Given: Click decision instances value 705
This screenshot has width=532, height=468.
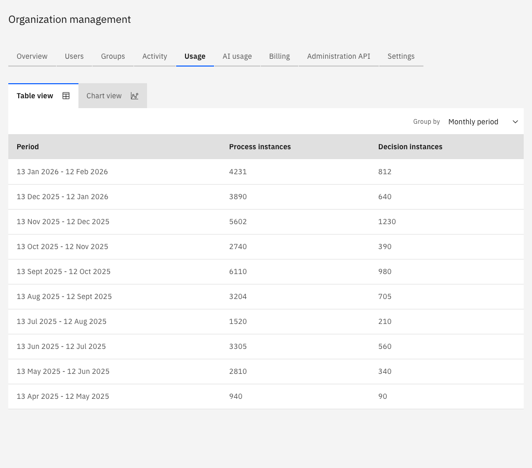Looking at the screenshot, I should tap(385, 296).
